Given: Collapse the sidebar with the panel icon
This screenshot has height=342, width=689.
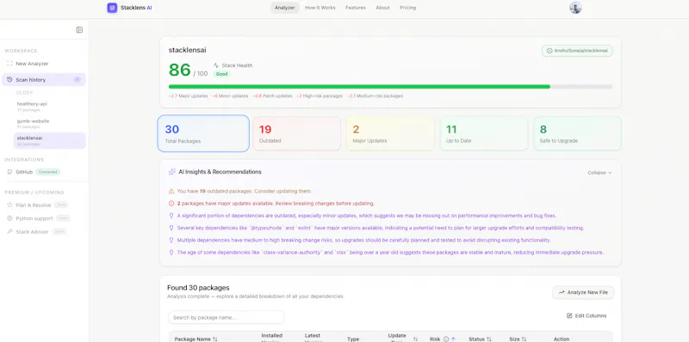Looking at the screenshot, I should [79, 30].
